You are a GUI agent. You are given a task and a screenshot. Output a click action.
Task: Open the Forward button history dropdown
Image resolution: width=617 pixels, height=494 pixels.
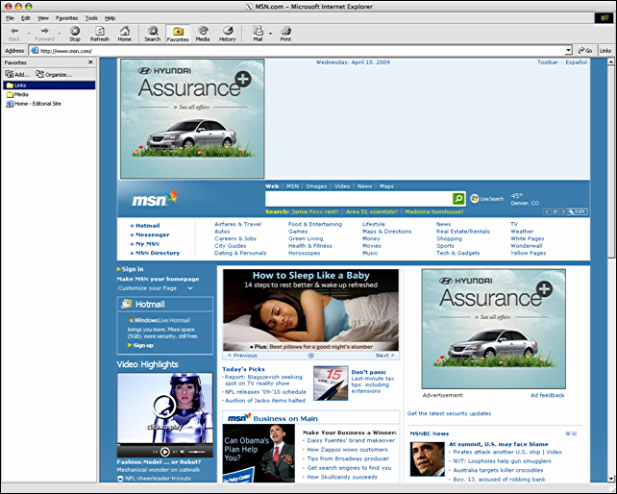pyautogui.click(x=60, y=34)
